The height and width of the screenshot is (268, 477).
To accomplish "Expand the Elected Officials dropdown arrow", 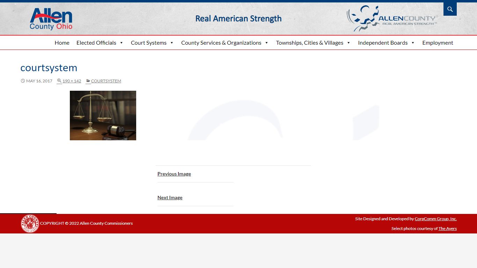I will point(122,43).
